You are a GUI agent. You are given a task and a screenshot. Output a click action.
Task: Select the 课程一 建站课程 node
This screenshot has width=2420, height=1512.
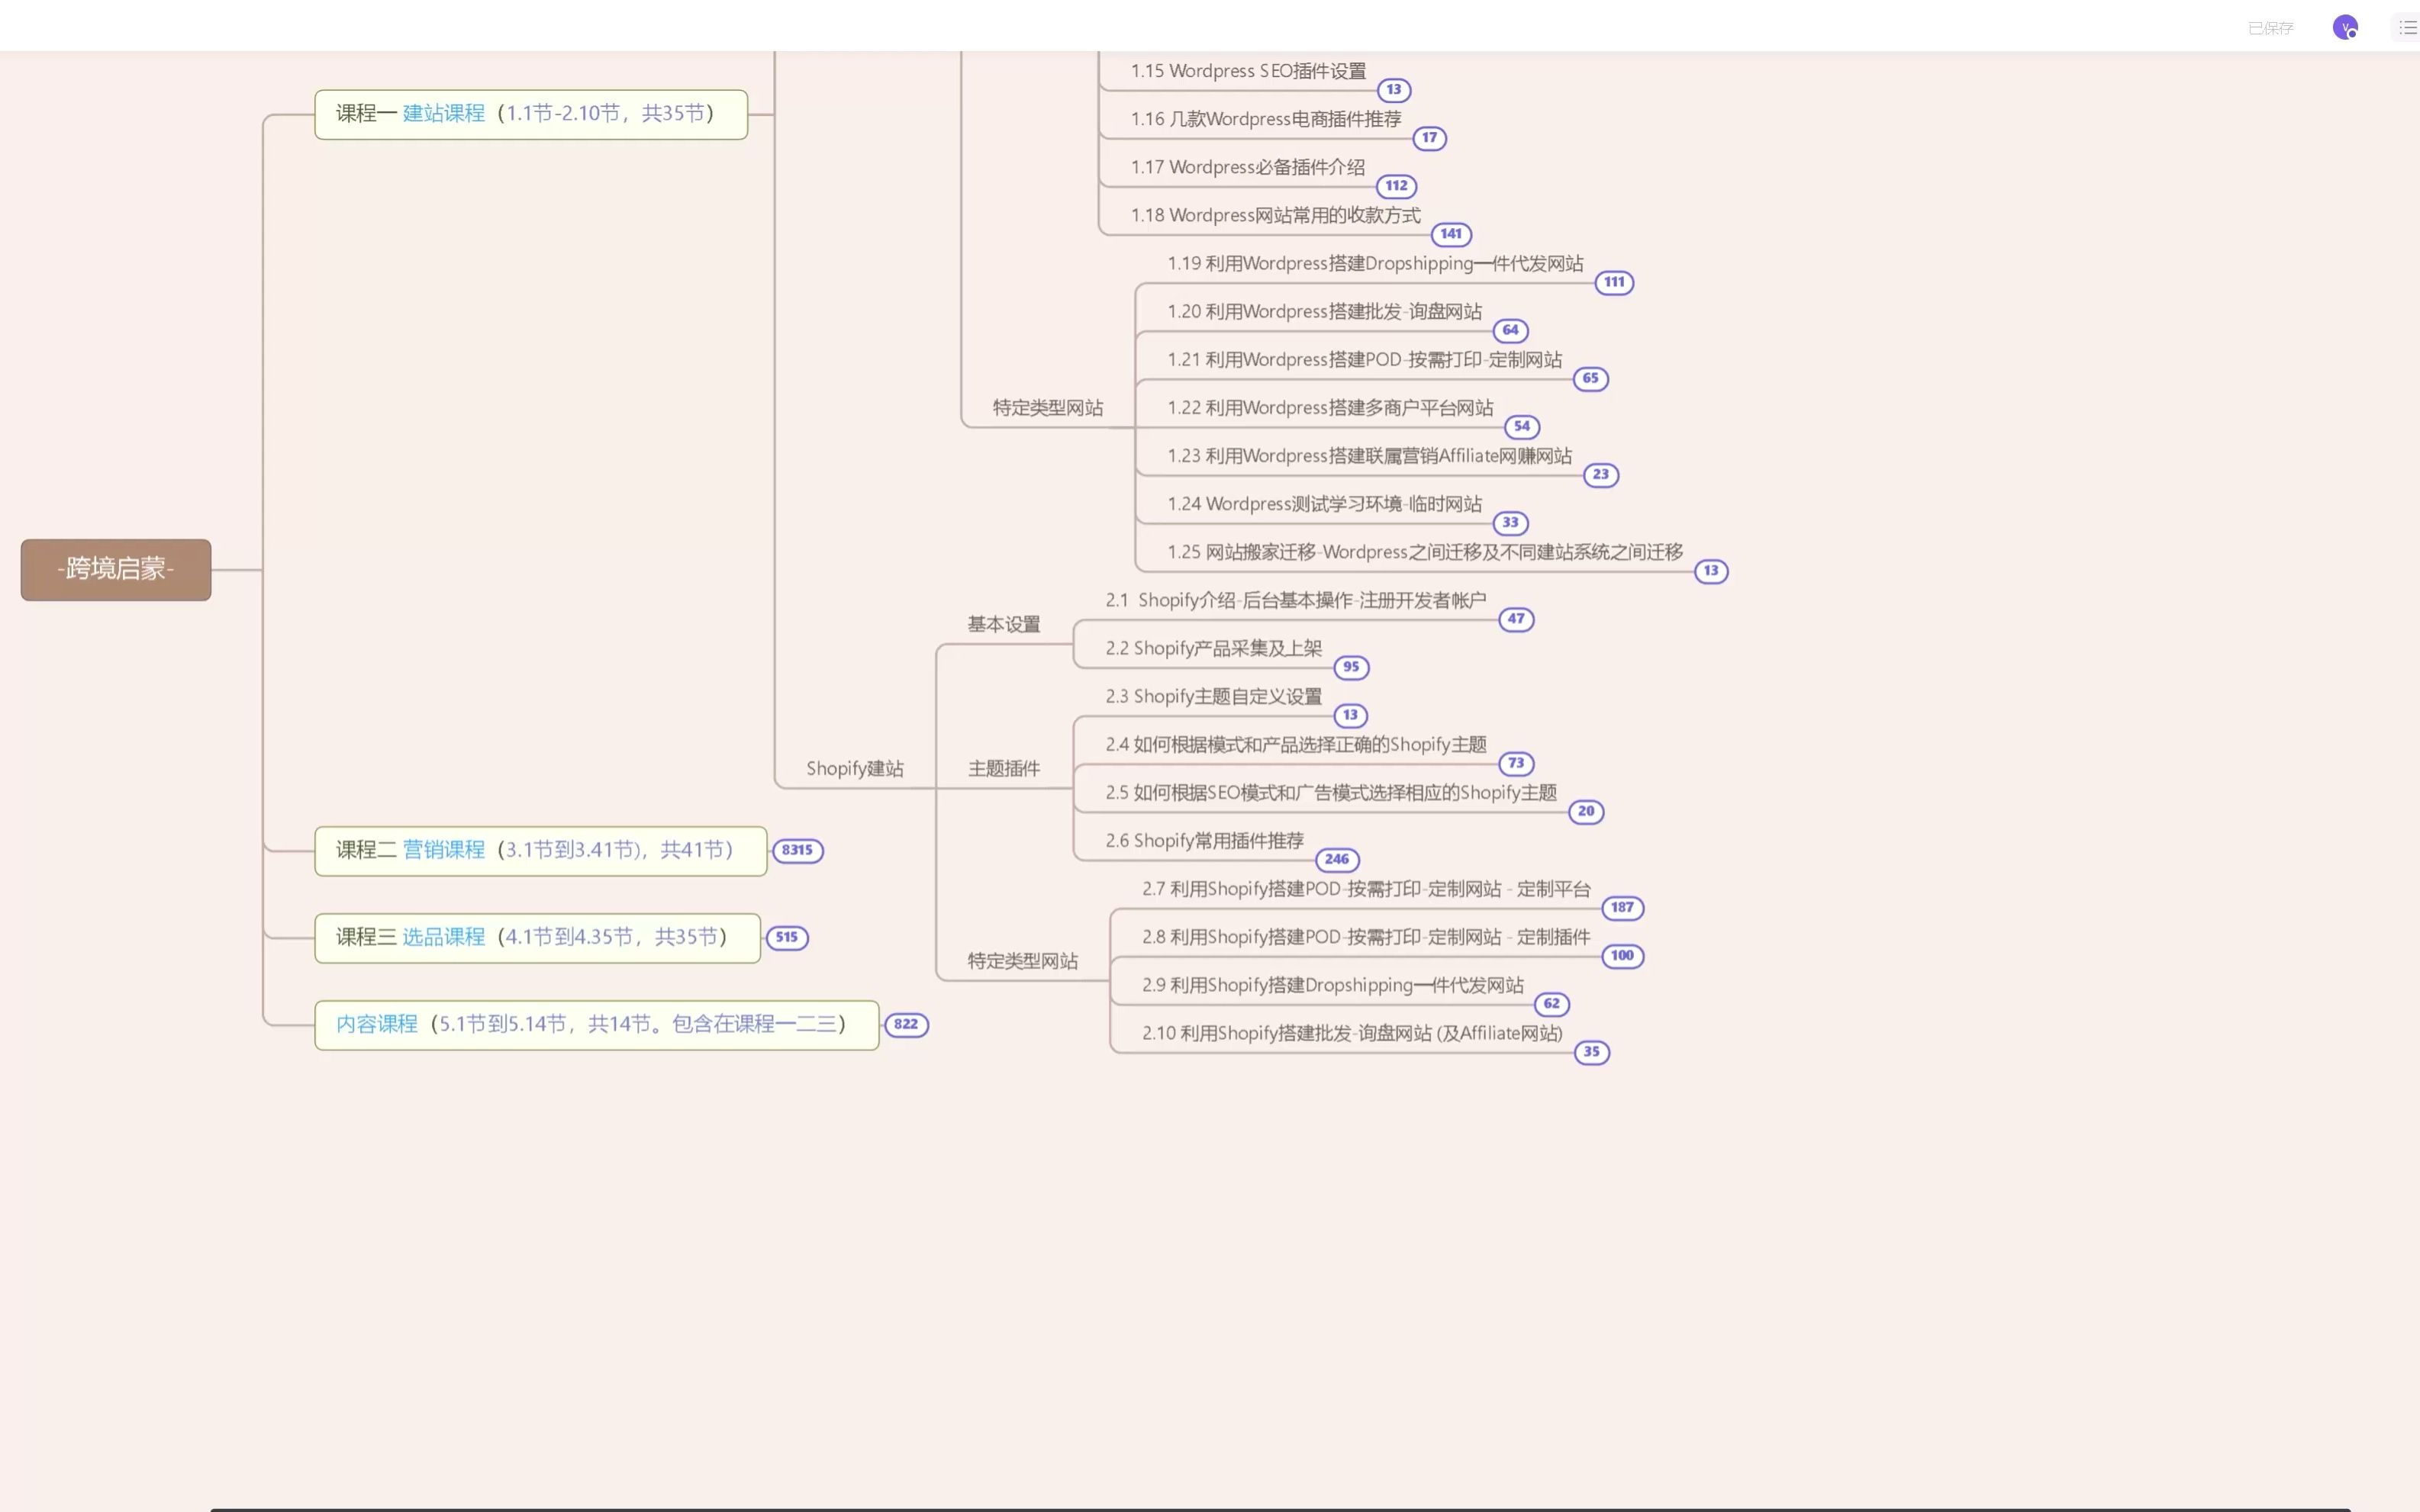(x=530, y=114)
